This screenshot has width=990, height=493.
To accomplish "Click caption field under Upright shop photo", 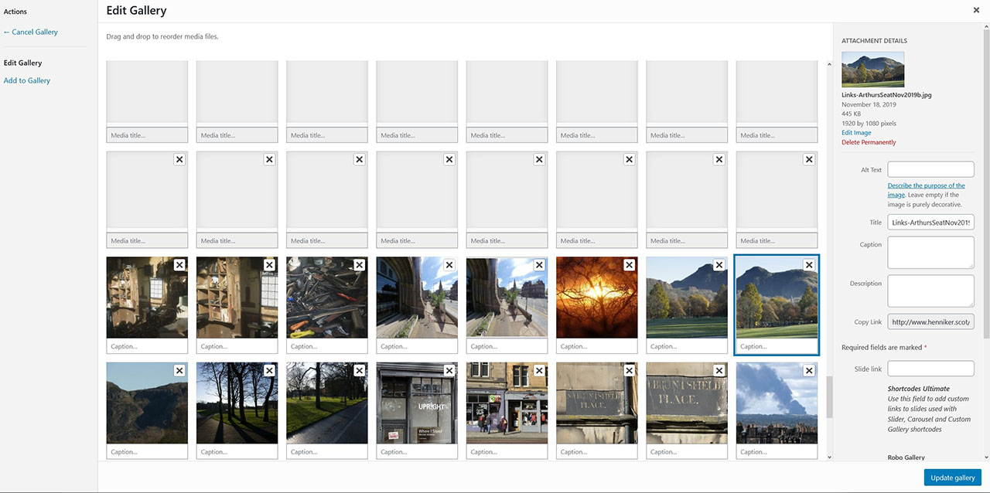I will (417, 452).
